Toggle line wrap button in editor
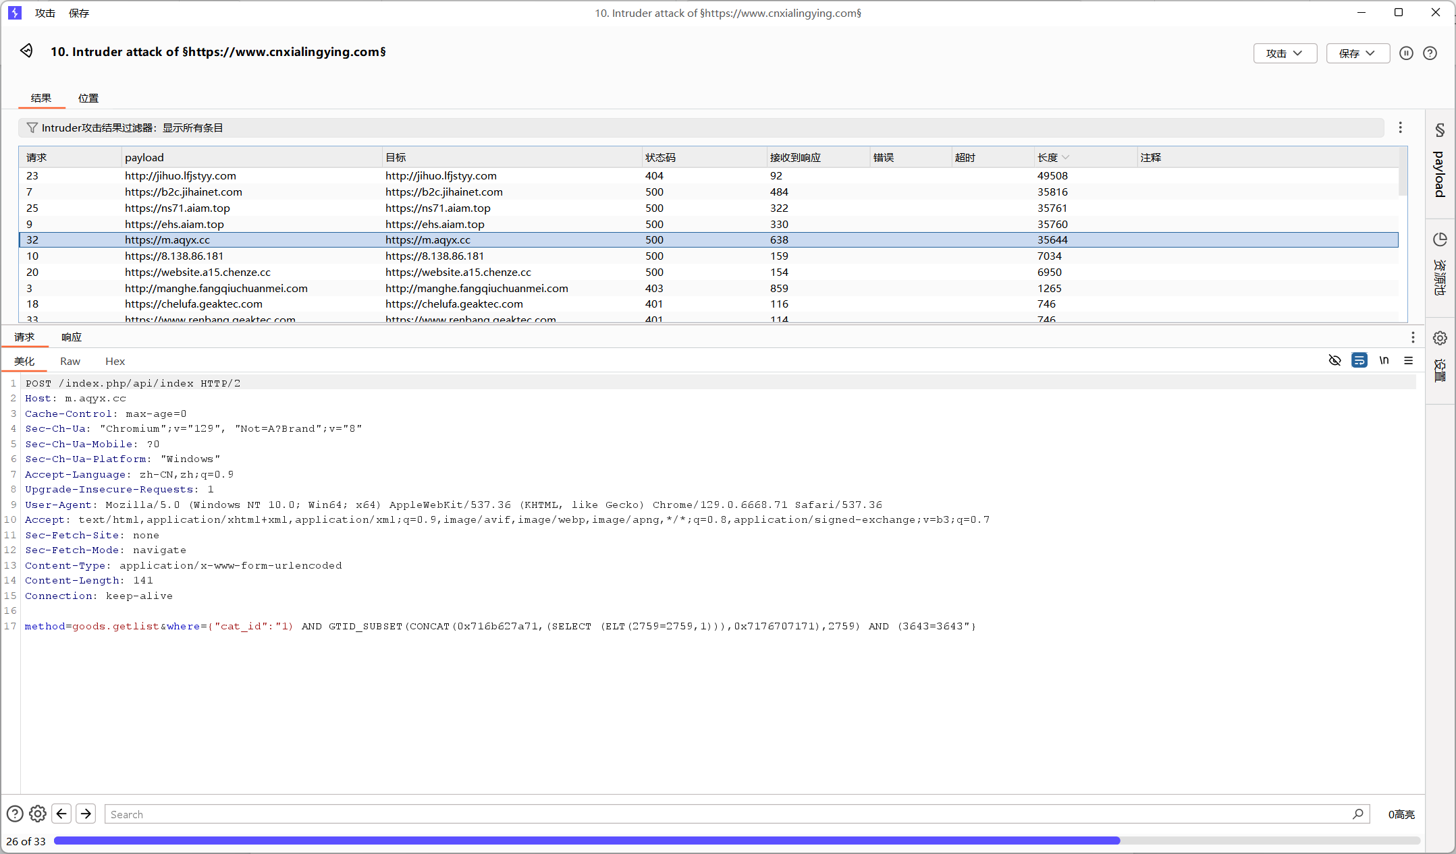Image resolution: width=1456 pixels, height=854 pixels. (1359, 361)
